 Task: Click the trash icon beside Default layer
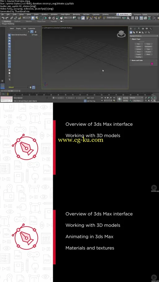click(x=30, y=87)
